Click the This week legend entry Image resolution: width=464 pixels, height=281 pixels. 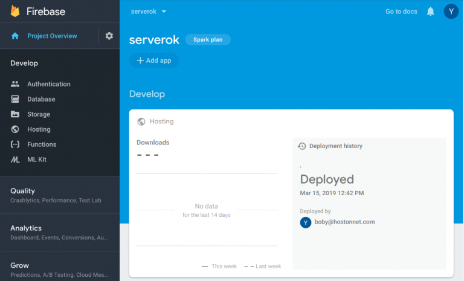pyautogui.click(x=219, y=266)
